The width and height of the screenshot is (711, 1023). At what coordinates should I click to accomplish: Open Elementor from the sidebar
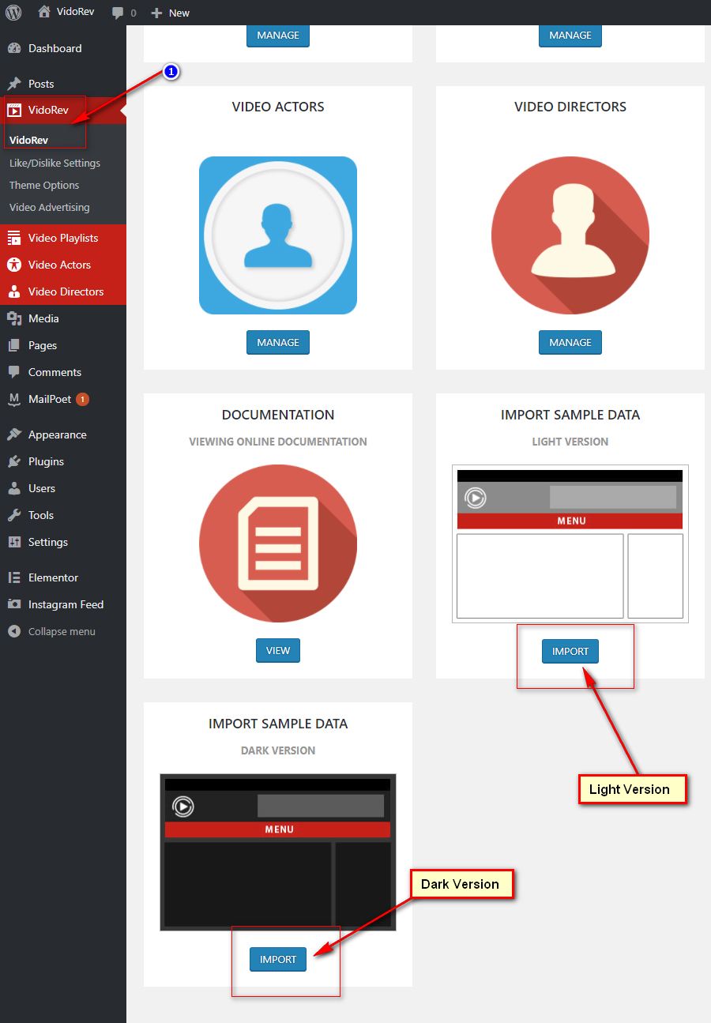pos(53,577)
